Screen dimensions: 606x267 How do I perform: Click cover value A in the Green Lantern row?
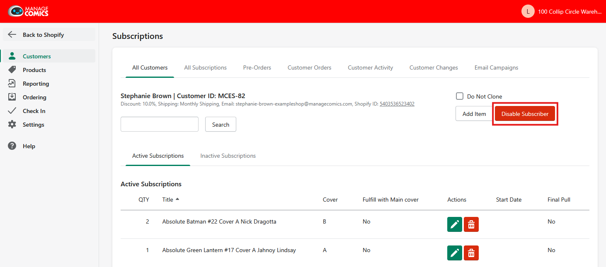[325, 250]
